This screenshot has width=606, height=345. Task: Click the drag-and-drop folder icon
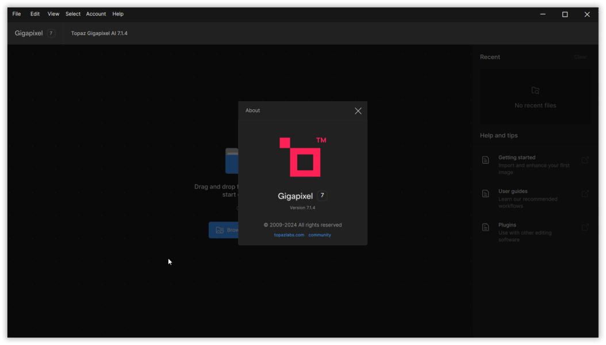232,161
